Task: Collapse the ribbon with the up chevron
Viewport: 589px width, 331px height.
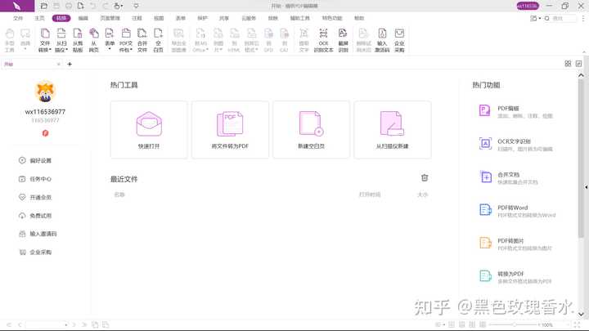Action: click(x=584, y=52)
